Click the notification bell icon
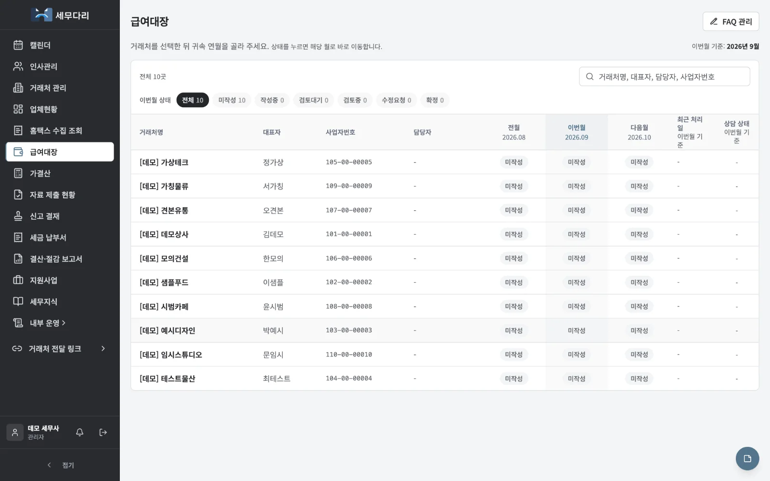 (80, 432)
